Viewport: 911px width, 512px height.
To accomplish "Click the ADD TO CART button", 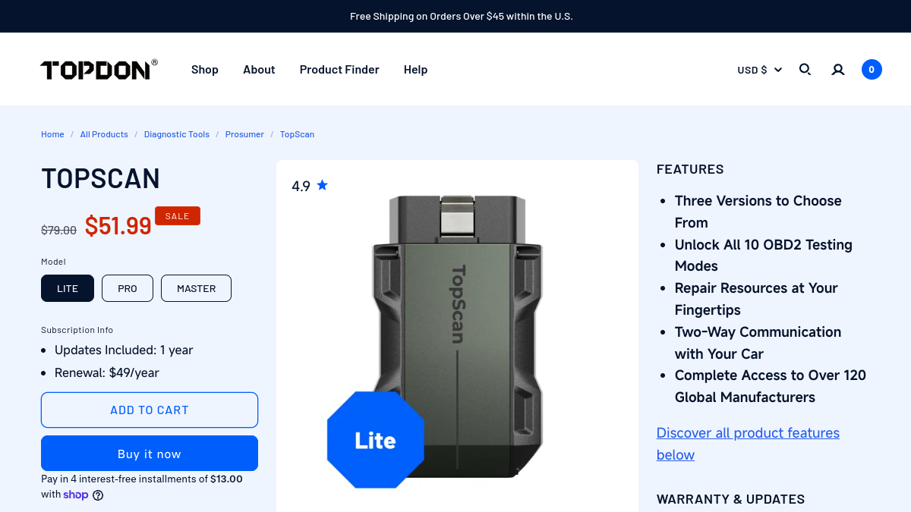I will pos(150,410).
